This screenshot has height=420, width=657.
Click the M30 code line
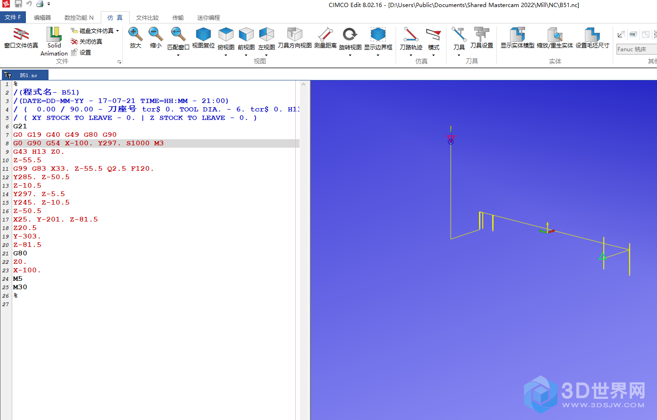pos(20,287)
